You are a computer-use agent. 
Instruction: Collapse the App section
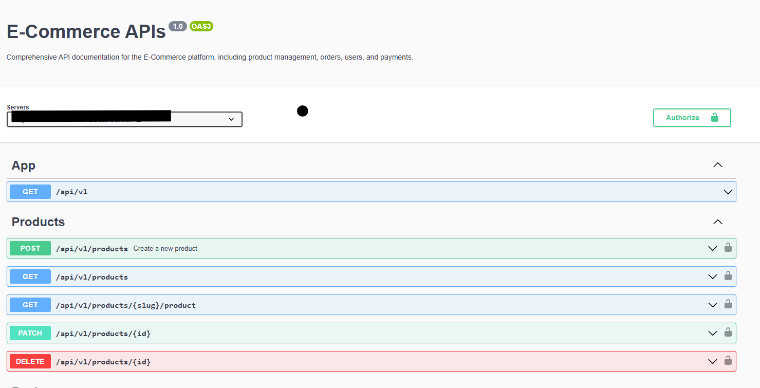[x=718, y=165]
